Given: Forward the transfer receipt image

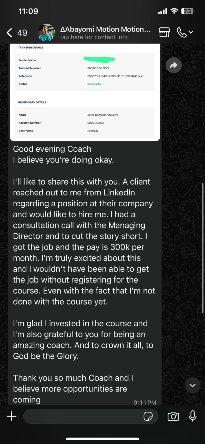Looking at the screenshot, I should click(174, 65).
